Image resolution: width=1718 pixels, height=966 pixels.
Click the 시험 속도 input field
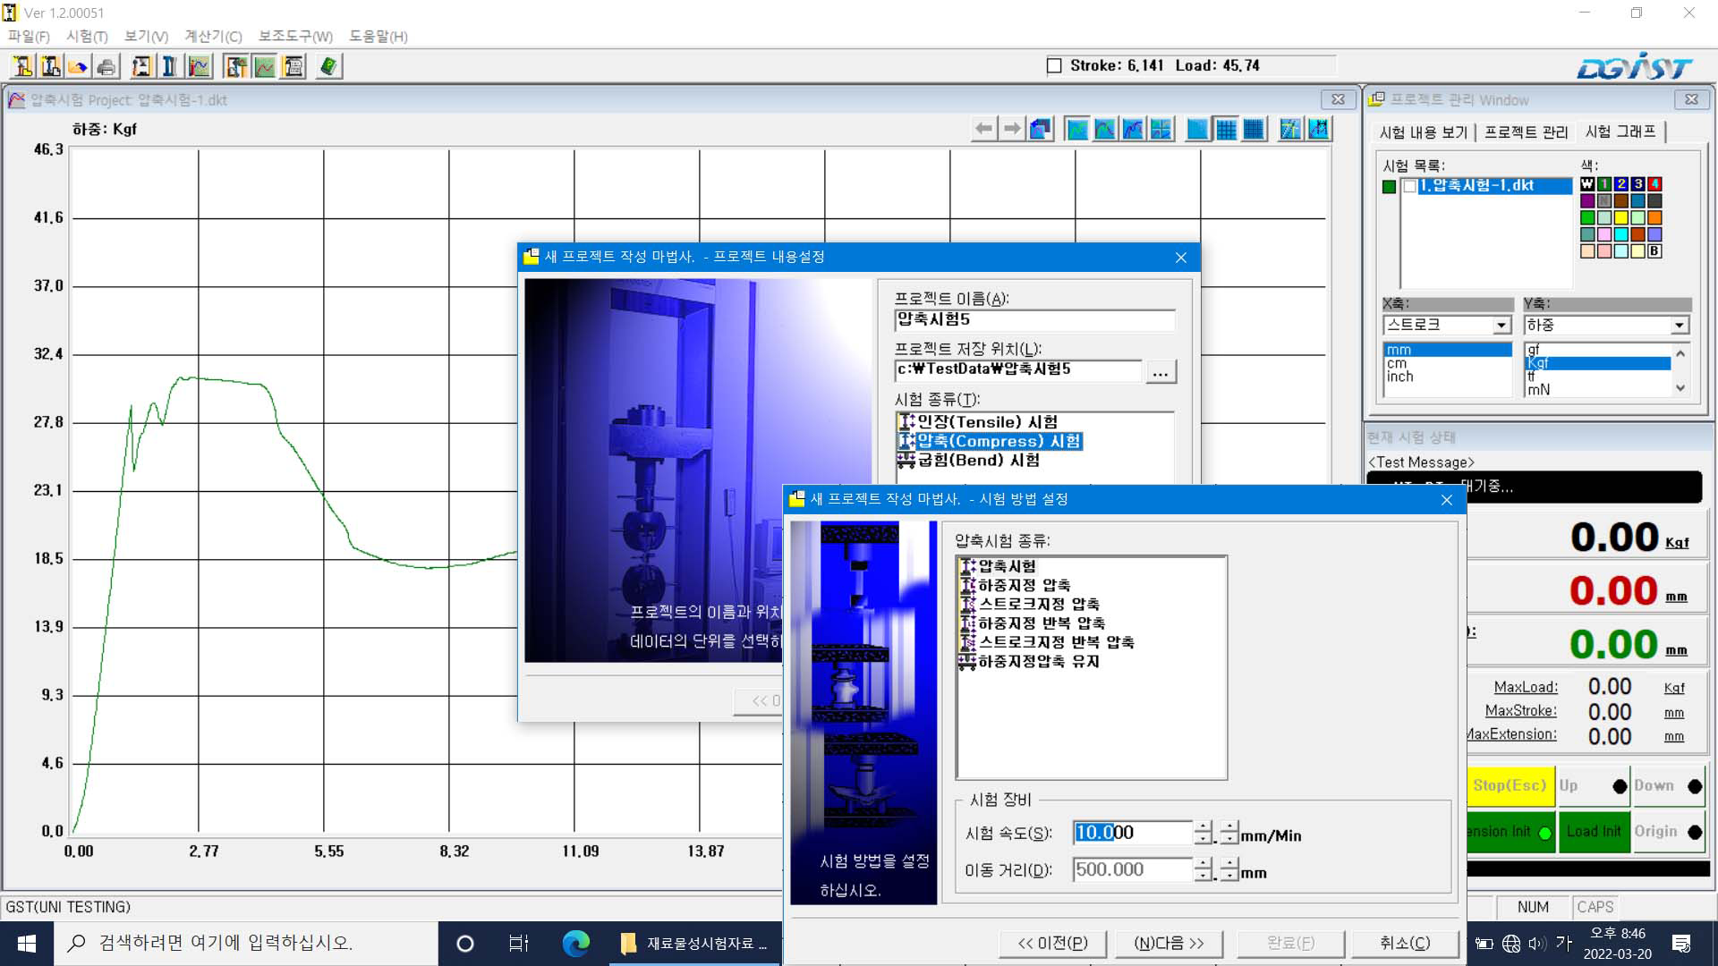pyautogui.click(x=1132, y=833)
